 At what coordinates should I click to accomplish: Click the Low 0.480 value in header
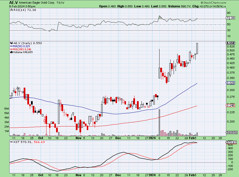pos(142,6)
